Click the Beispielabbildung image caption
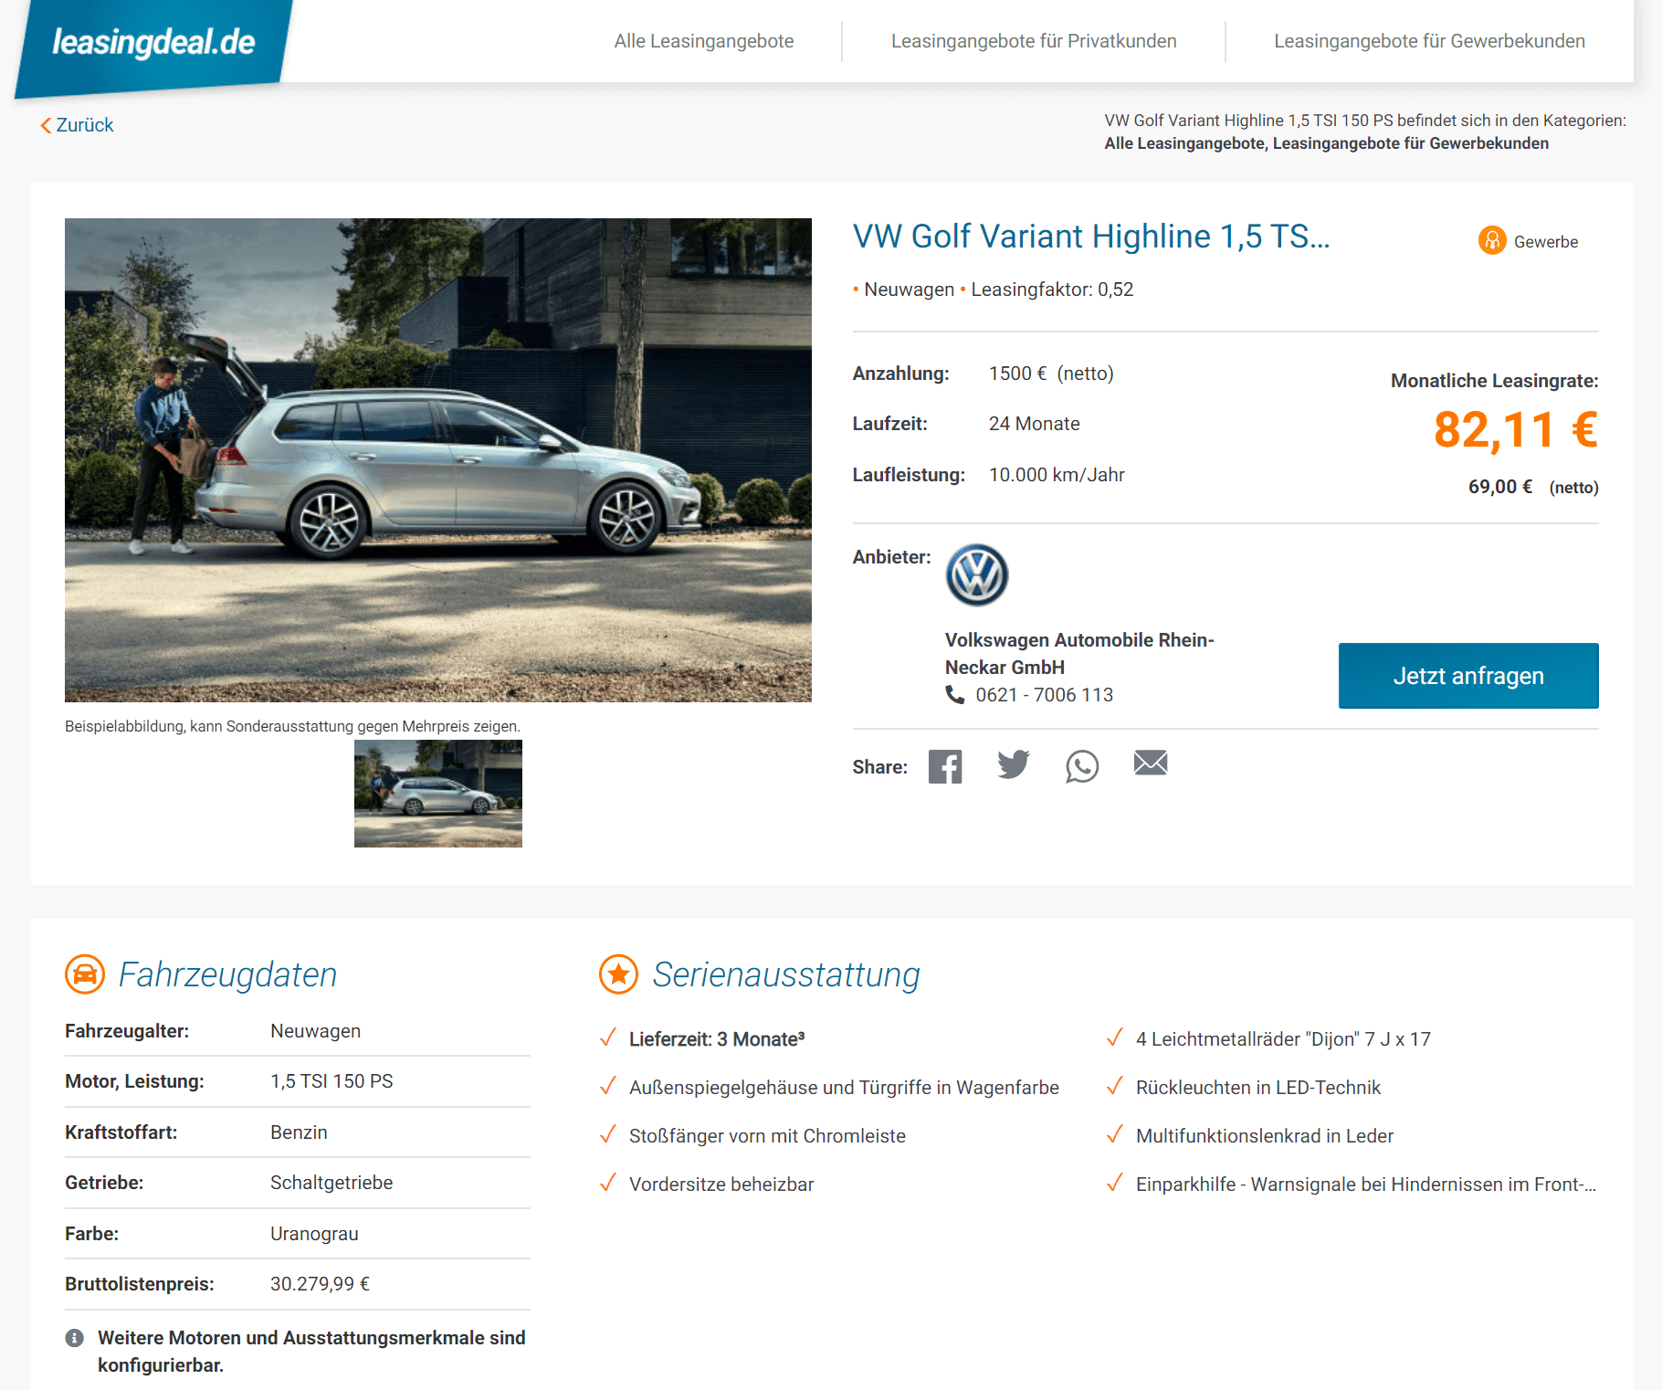The height and width of the screenshot is (1390, 1662). [x=292, y=727]
